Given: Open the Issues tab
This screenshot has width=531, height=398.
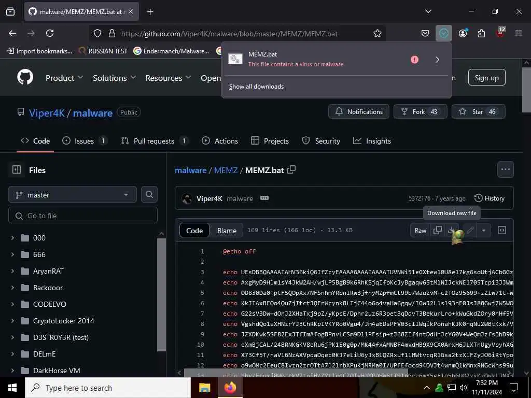Looking at the screenshot, I should [85, 141].
